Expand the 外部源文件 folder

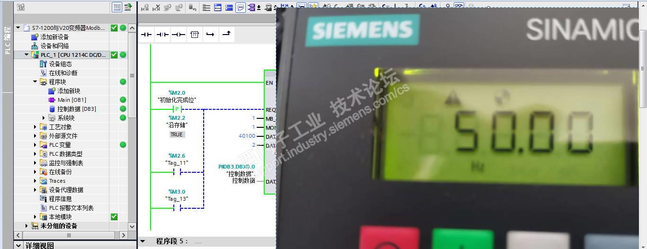(x=35, y=136)
